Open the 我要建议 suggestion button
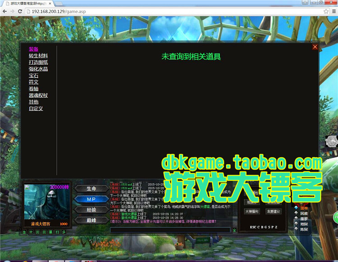Screen dimensions: 338x262 pos(274,211)
